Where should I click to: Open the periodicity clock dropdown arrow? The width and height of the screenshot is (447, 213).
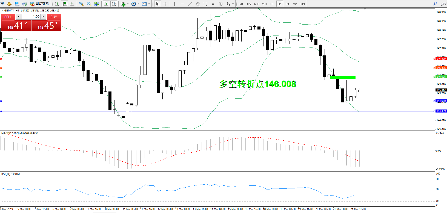[138, 4]
